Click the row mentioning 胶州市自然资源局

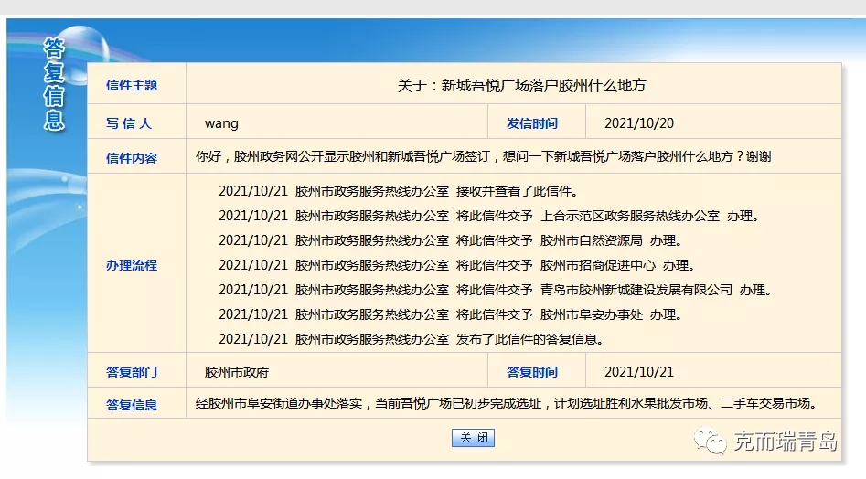click(x=450, y=241)
